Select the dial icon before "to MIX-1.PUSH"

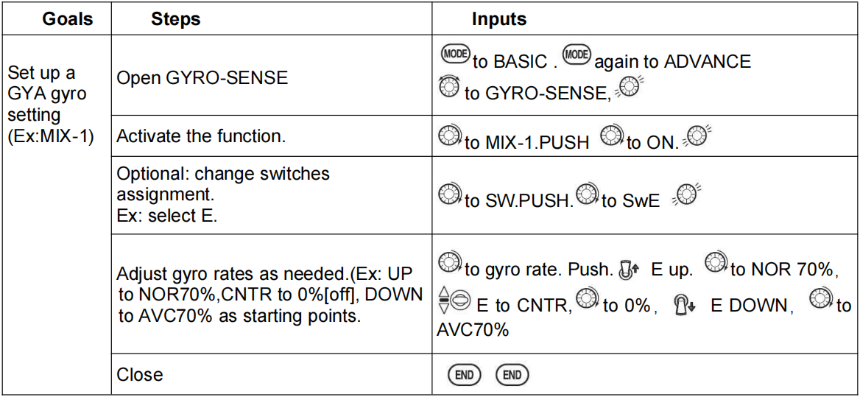[x=449, y=137]
